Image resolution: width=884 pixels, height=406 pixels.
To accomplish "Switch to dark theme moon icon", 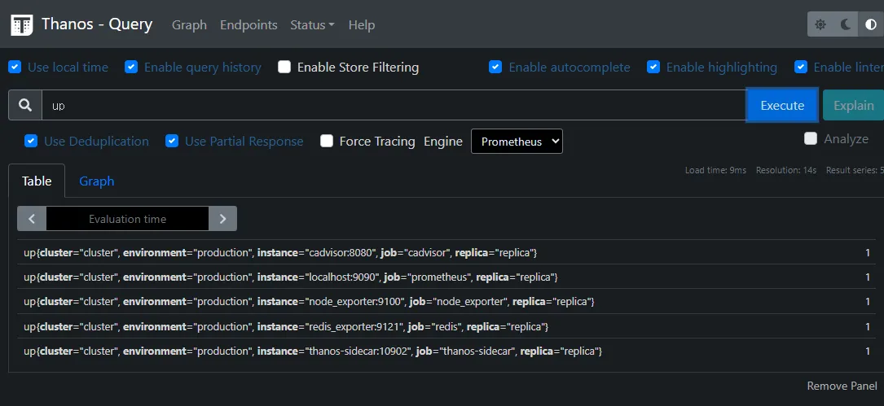I will (846, 24).
